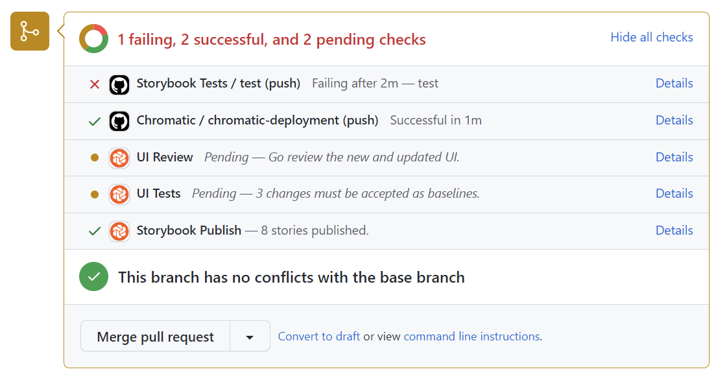Open Details for Storybook Tests failure

(674, 84)
